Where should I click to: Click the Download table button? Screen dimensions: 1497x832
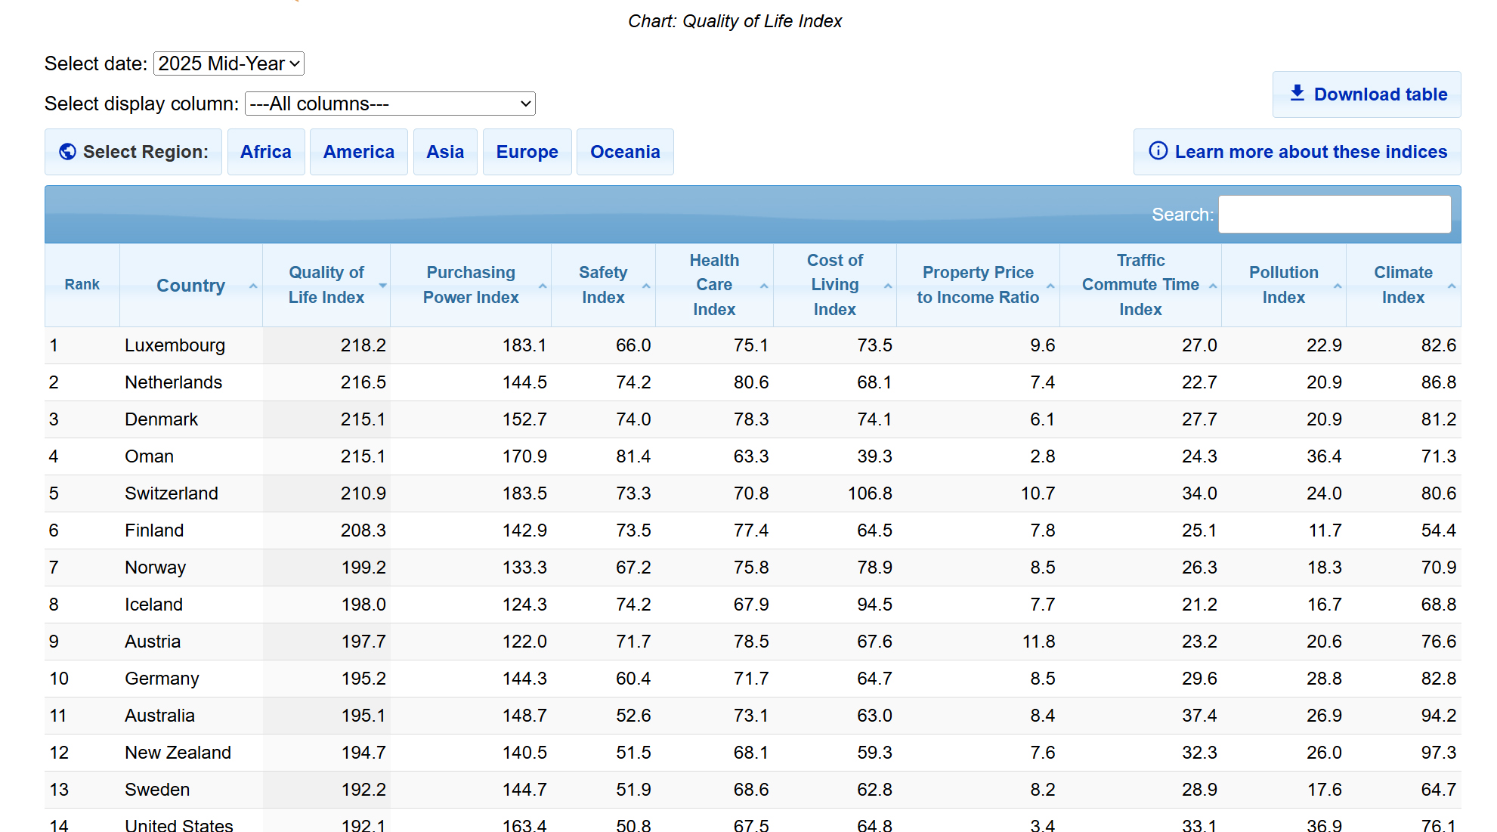(x=1366, y=94)
